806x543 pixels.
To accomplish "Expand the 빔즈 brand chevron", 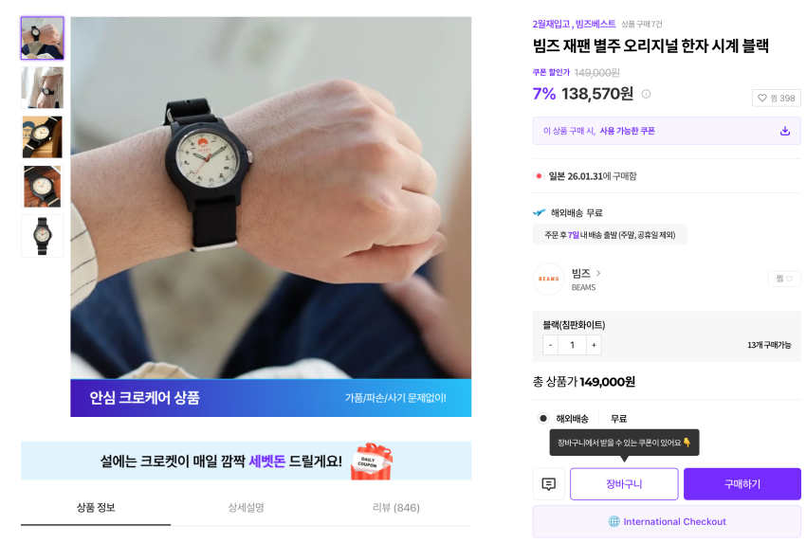I will click(598, 273).
